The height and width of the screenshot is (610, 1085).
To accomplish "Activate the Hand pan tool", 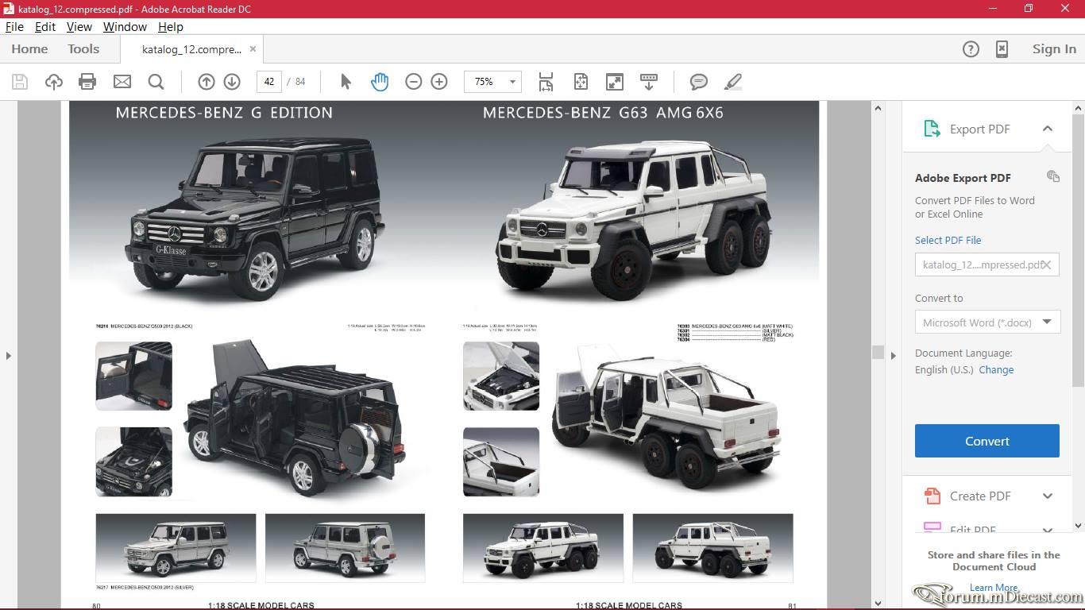I will pos(380,82).
